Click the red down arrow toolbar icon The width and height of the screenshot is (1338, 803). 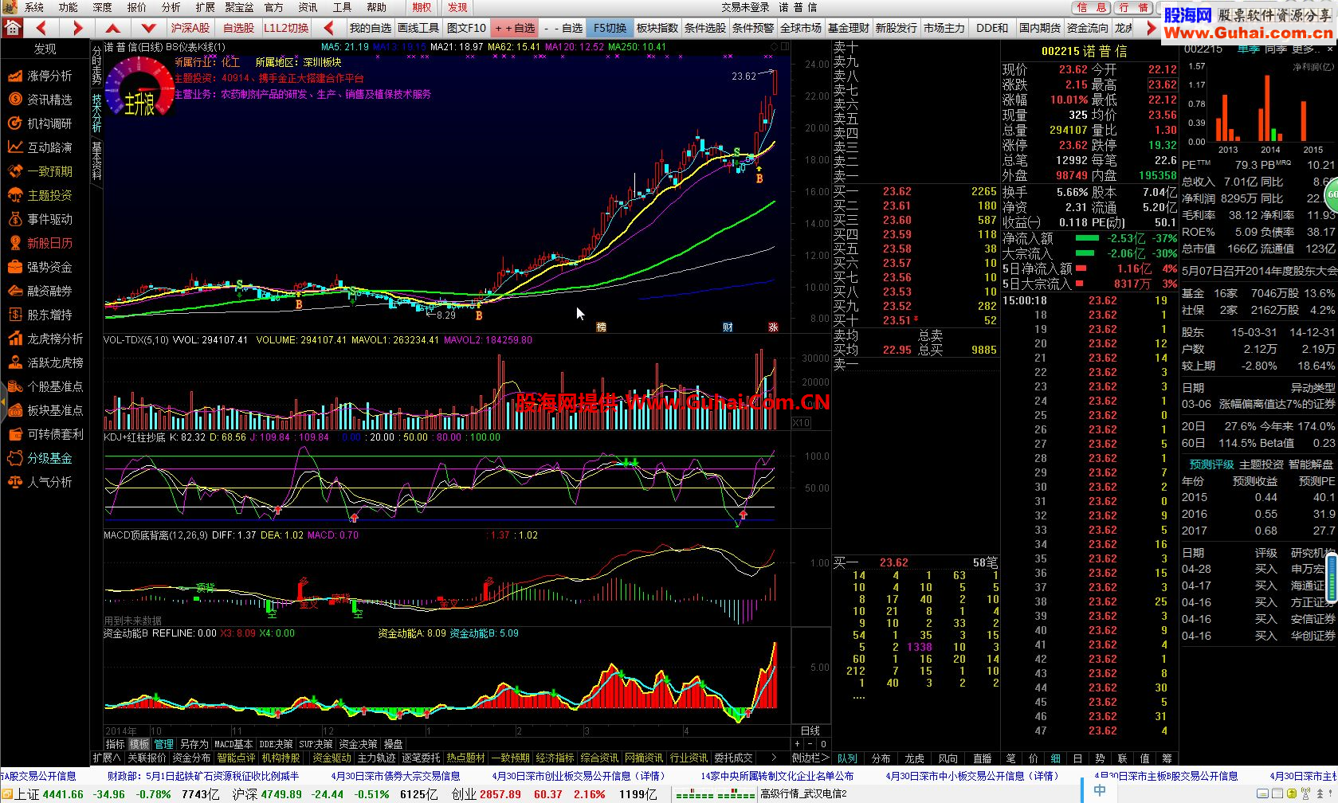[148, 28]
